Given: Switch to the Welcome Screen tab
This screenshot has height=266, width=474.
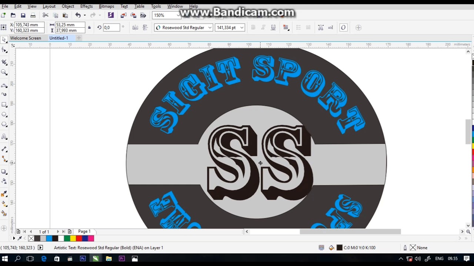Looking at the screenshot, I should [x=26, y=38].
